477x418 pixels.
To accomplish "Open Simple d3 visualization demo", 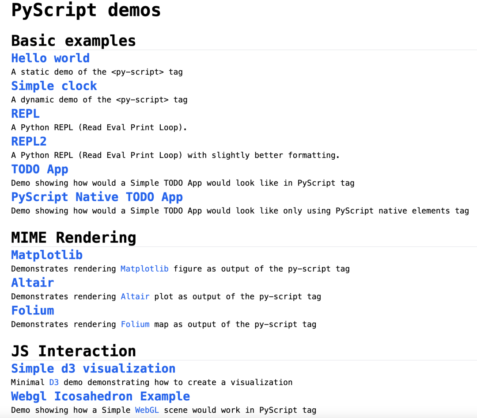I will 93,368.
